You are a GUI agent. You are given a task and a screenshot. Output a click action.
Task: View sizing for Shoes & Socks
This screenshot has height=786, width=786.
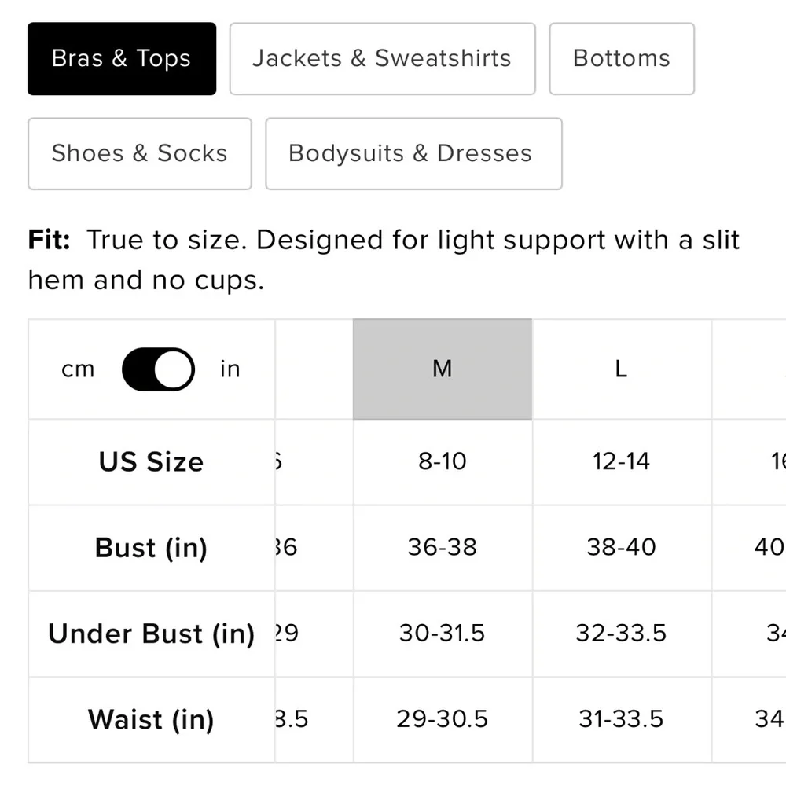point(139,153)
